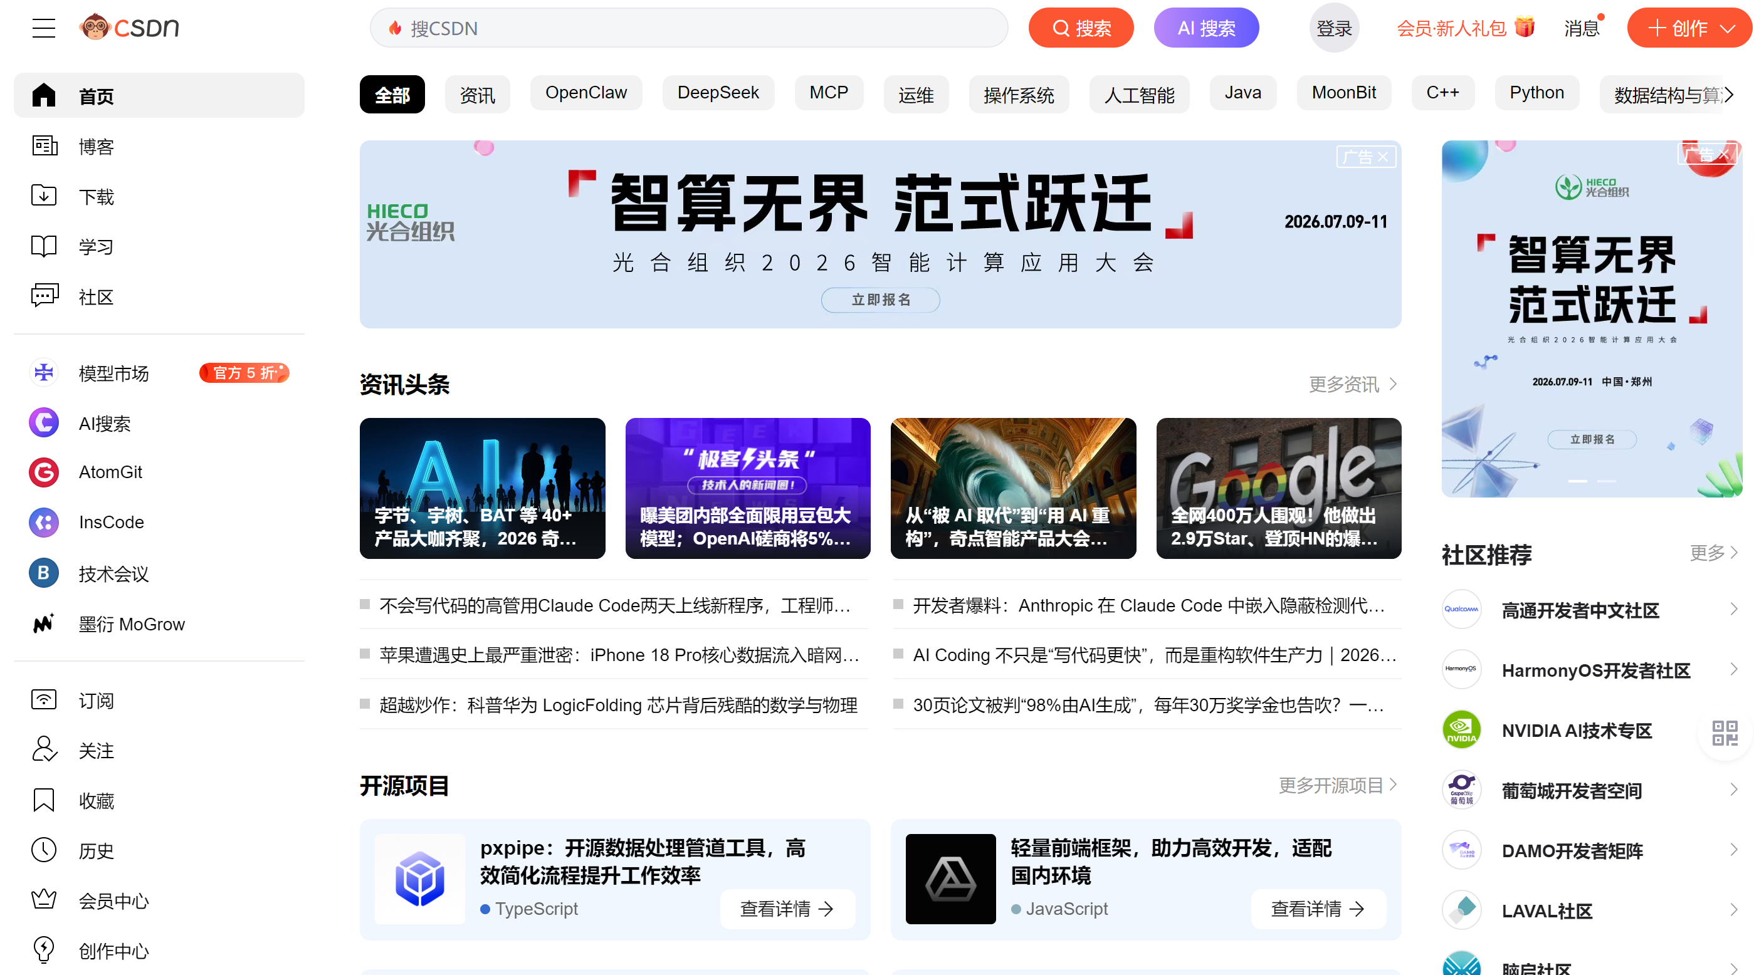The height and width of the screenshot is (975, 1754).
Task: Open article 超越炒作:科普华为 LogicFolding
Action: point(618,705)
